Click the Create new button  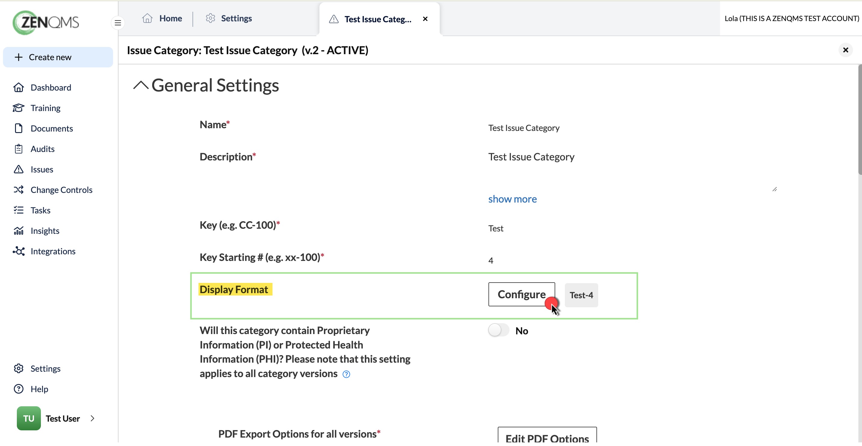point(58,57)
